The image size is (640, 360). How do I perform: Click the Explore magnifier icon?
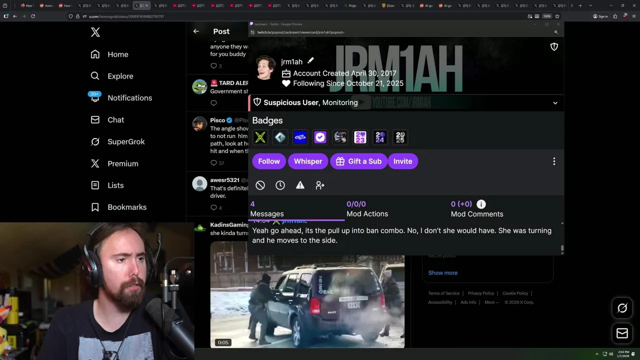click(95, 76)
